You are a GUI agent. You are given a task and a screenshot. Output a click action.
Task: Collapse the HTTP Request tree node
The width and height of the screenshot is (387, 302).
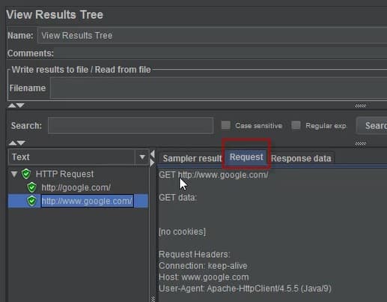point(14,174)
